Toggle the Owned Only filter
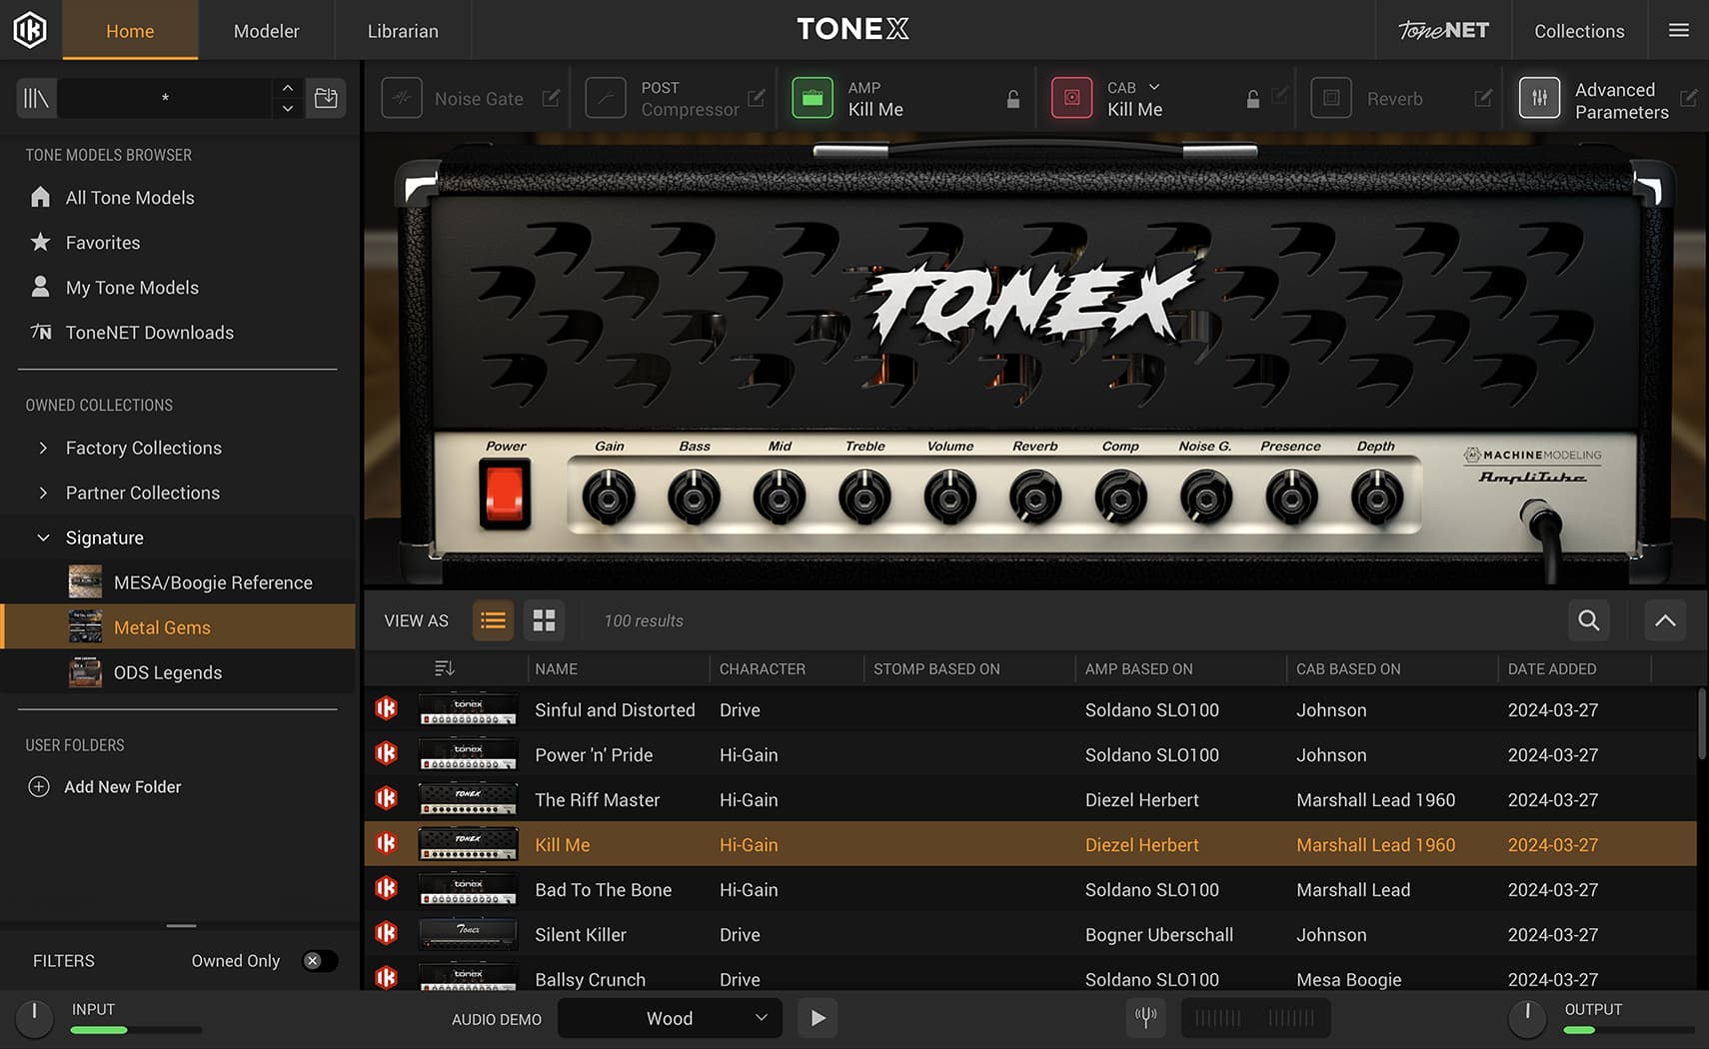 (319, 960)
